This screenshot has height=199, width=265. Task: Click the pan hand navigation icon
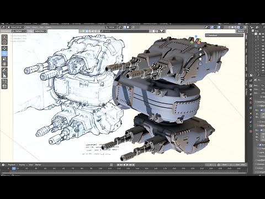[x=200, y=54]
